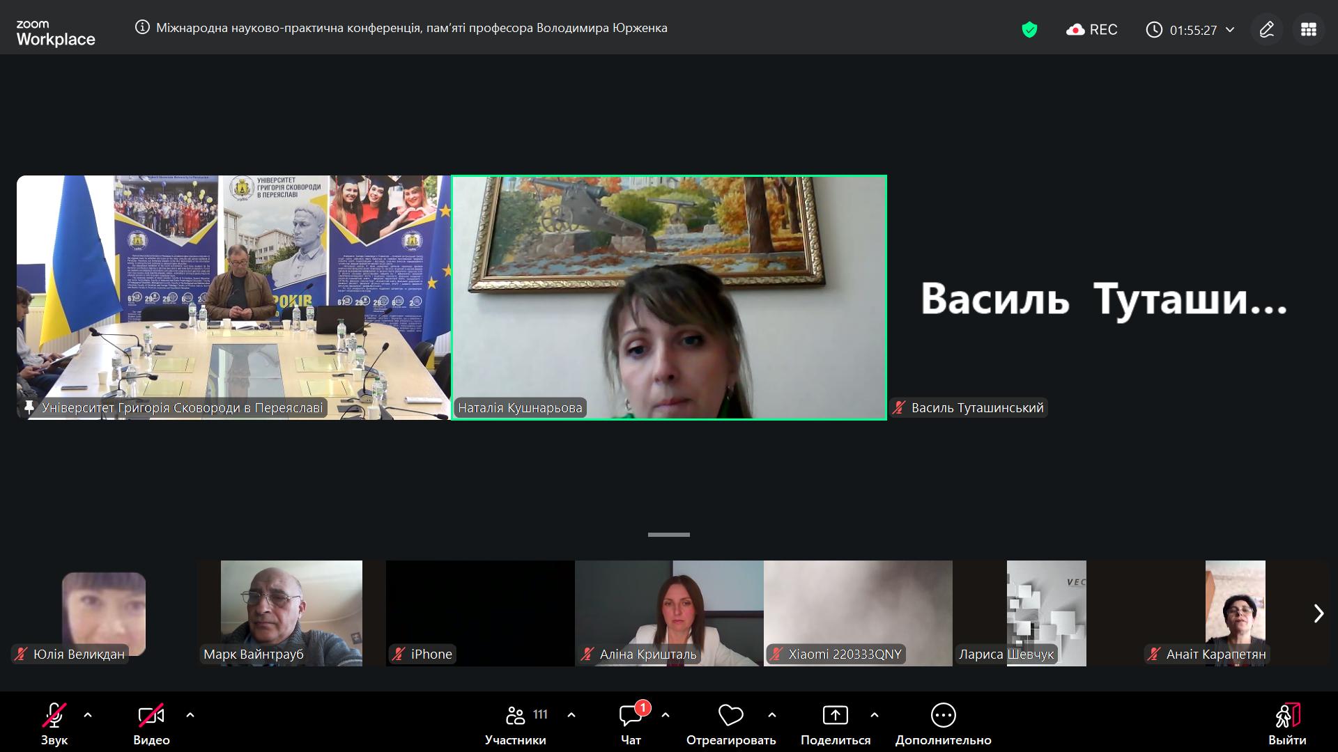Open the Отреагировать reactions heart
1338x752 pixels.
(730, 724)
